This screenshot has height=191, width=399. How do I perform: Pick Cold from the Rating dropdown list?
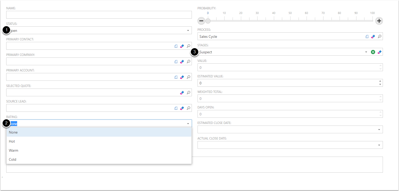[12, 159]
